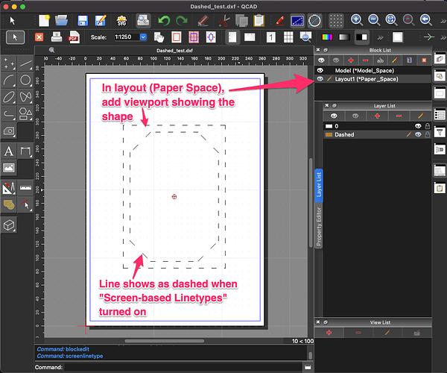Click the Save As pencil-and-disk icon
The image size is (447, 373).
(x=101, y=21)
